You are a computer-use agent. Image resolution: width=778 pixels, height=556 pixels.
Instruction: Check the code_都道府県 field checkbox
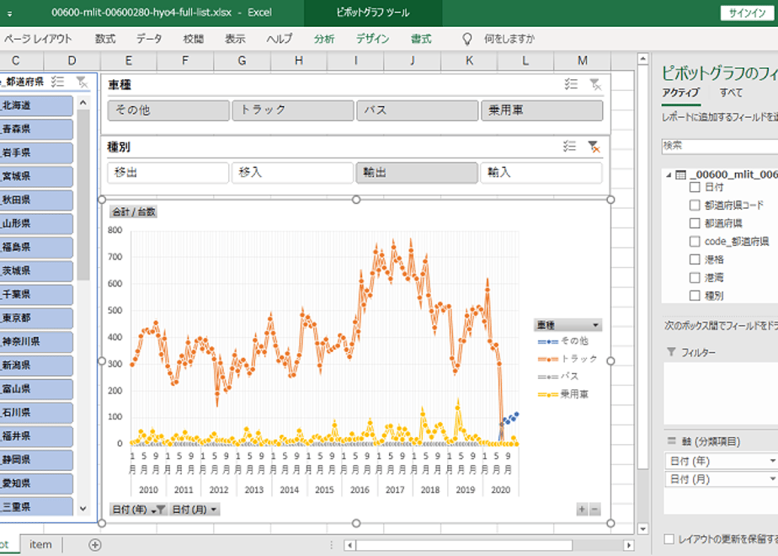point(695,241)
